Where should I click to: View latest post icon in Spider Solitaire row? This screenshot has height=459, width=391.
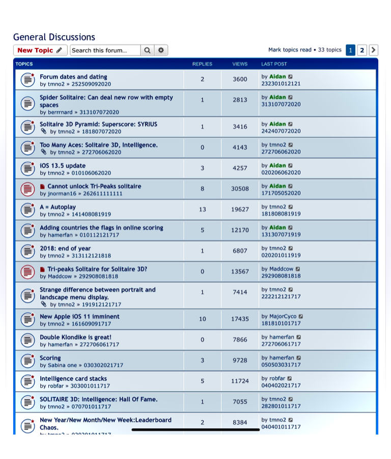pos(290,97)
